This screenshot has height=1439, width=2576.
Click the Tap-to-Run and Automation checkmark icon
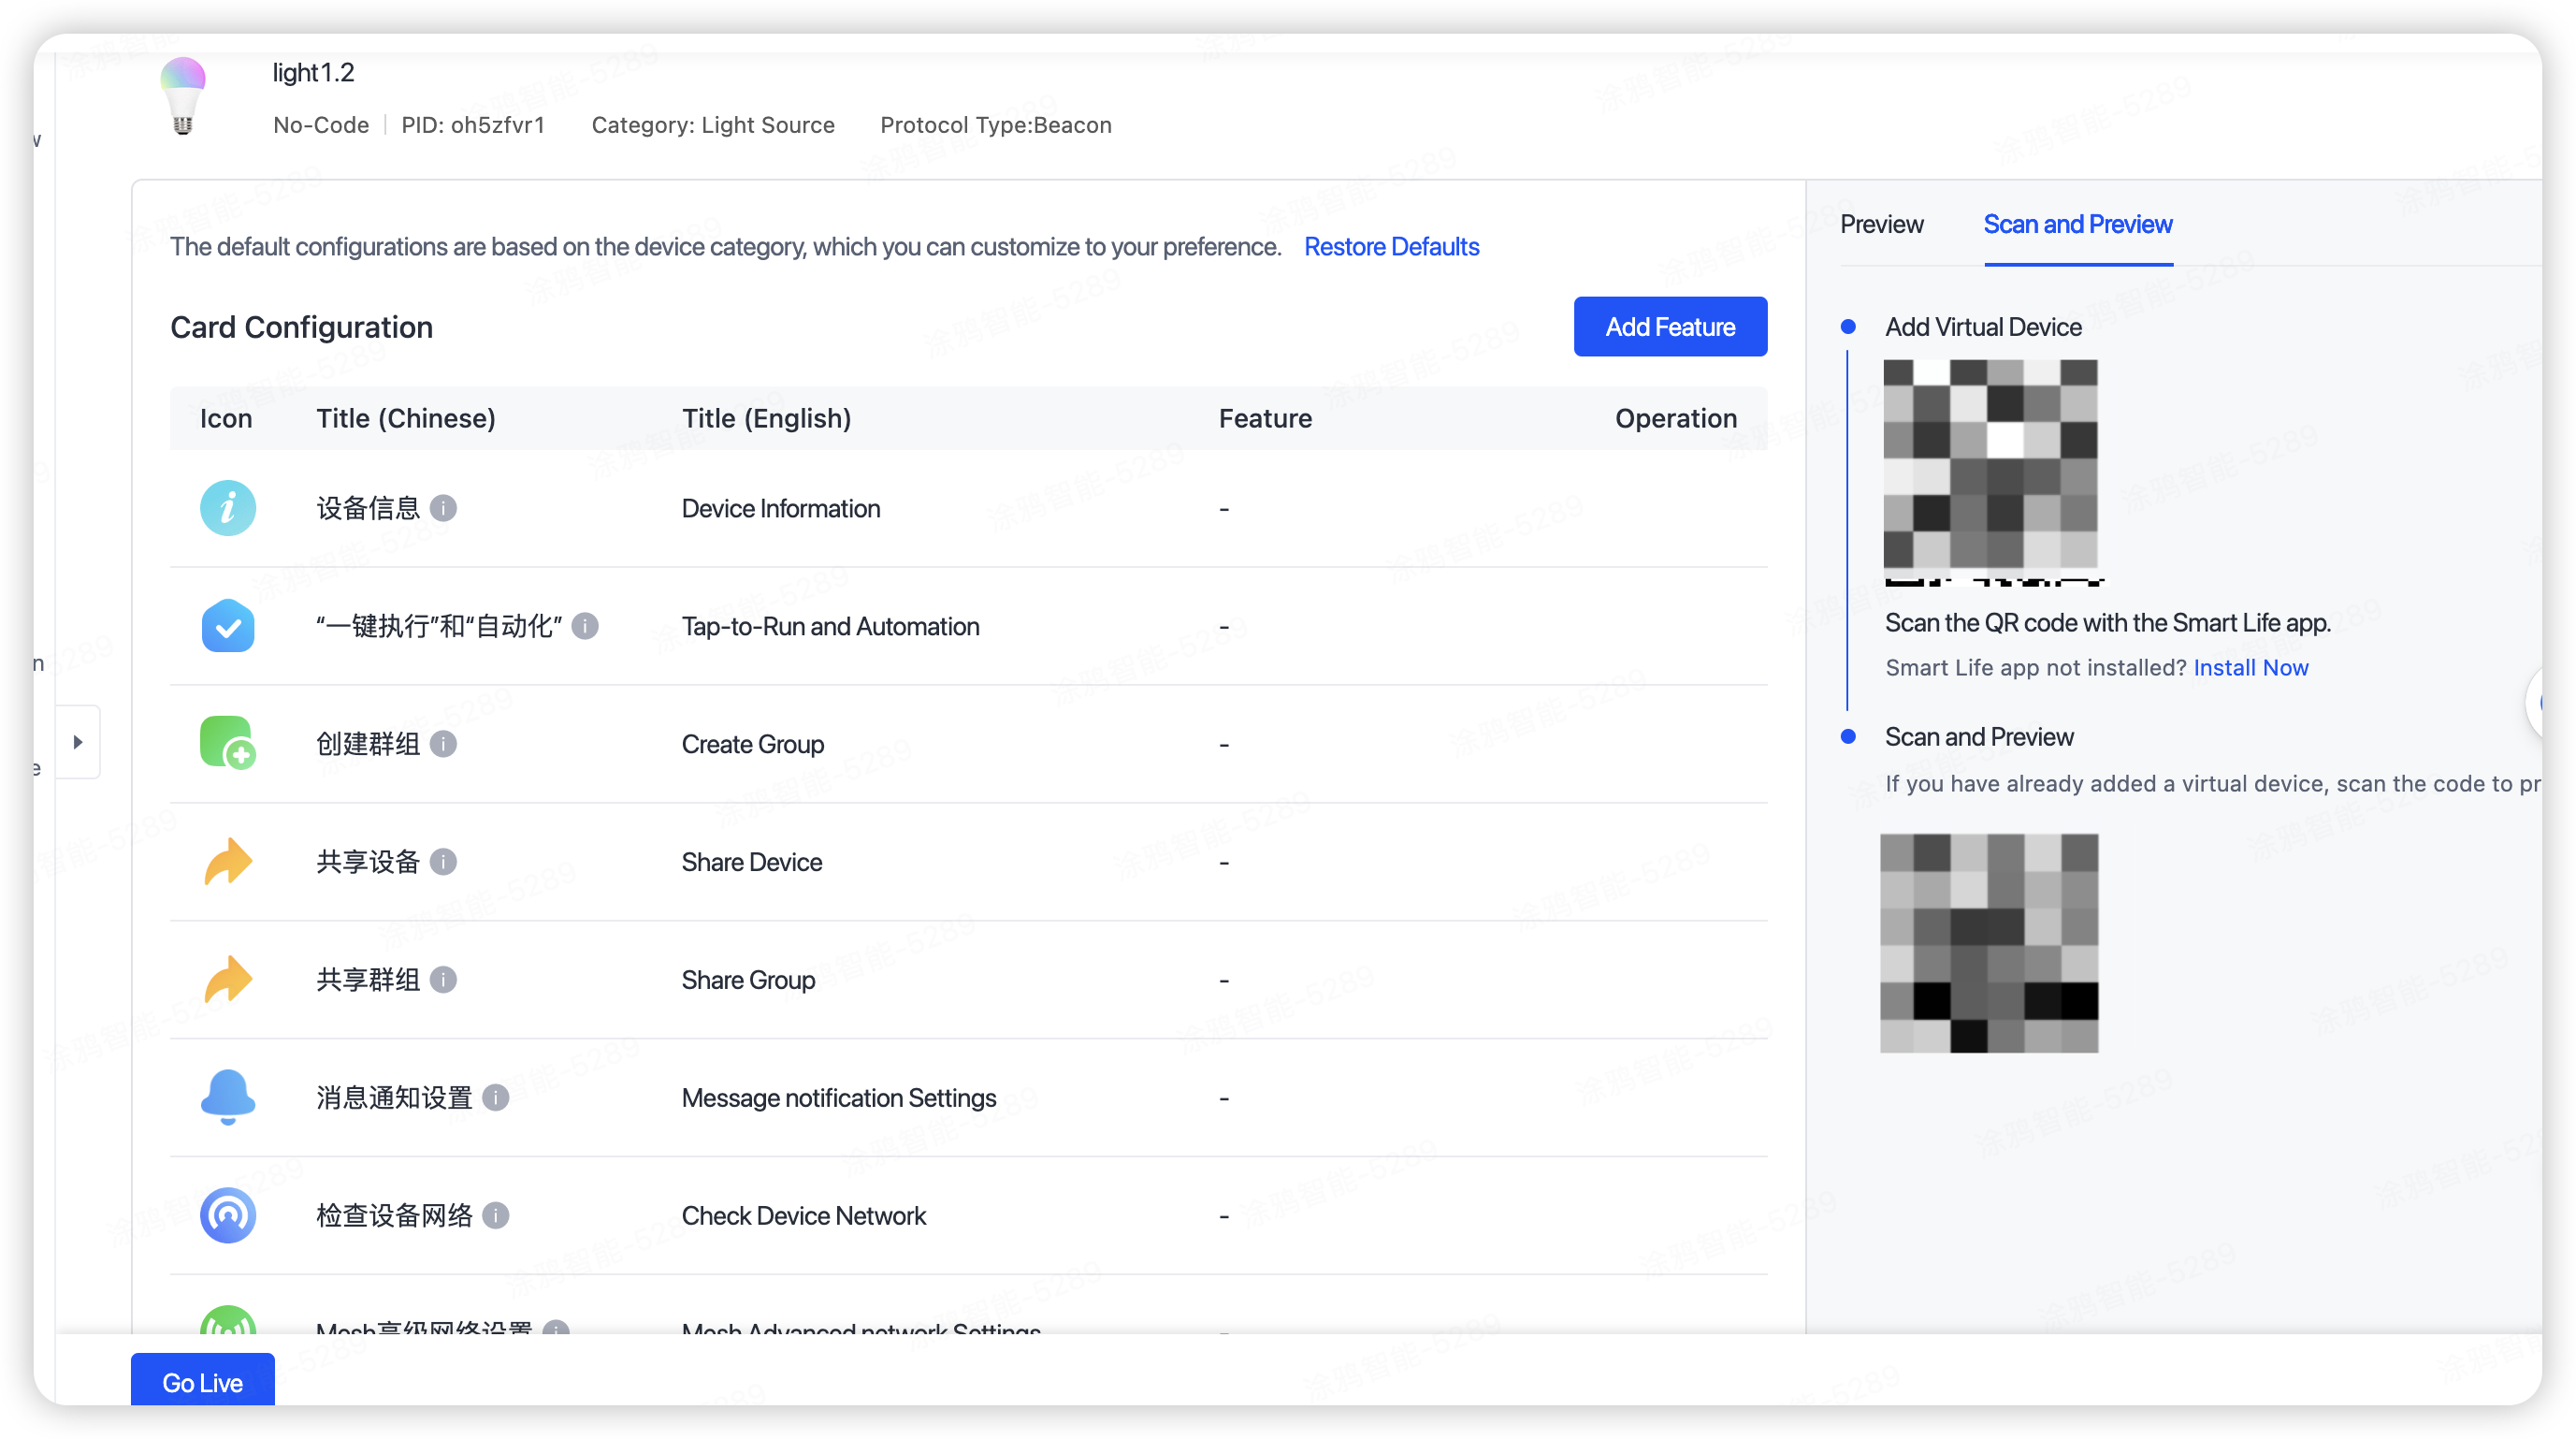point(228,626)
